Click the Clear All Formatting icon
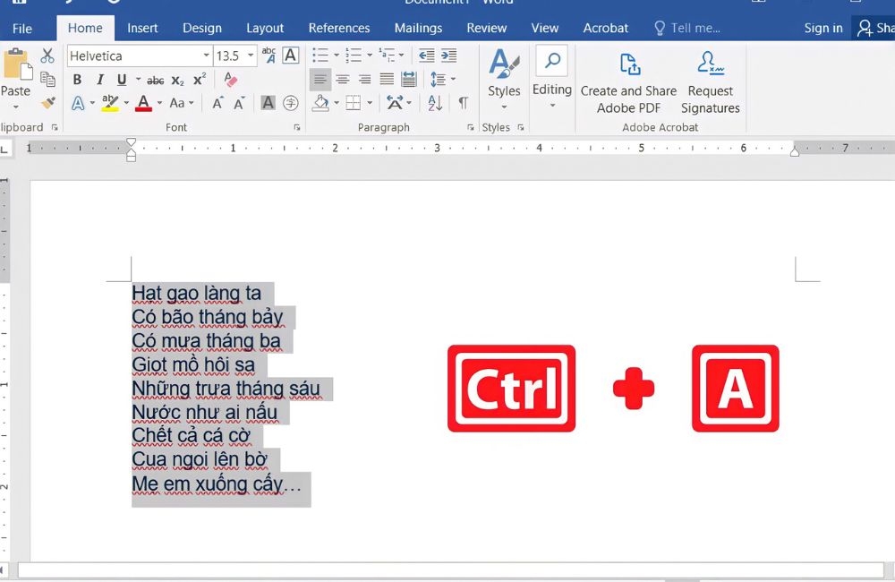 click(x=230, y=79)
